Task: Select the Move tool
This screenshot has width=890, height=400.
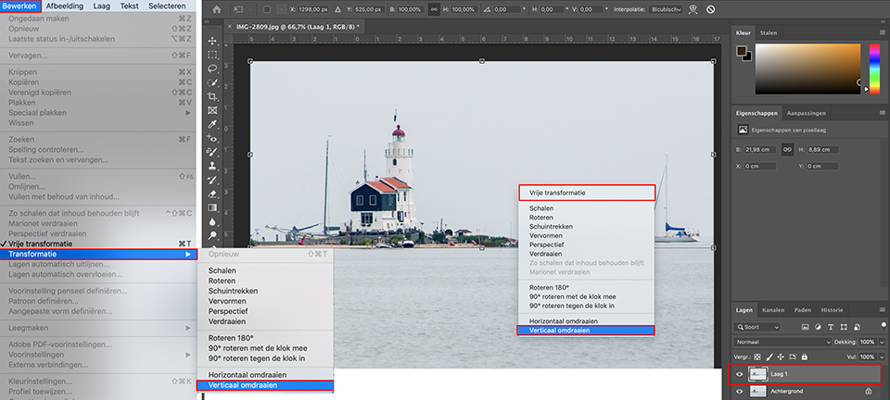Action: 212,41
